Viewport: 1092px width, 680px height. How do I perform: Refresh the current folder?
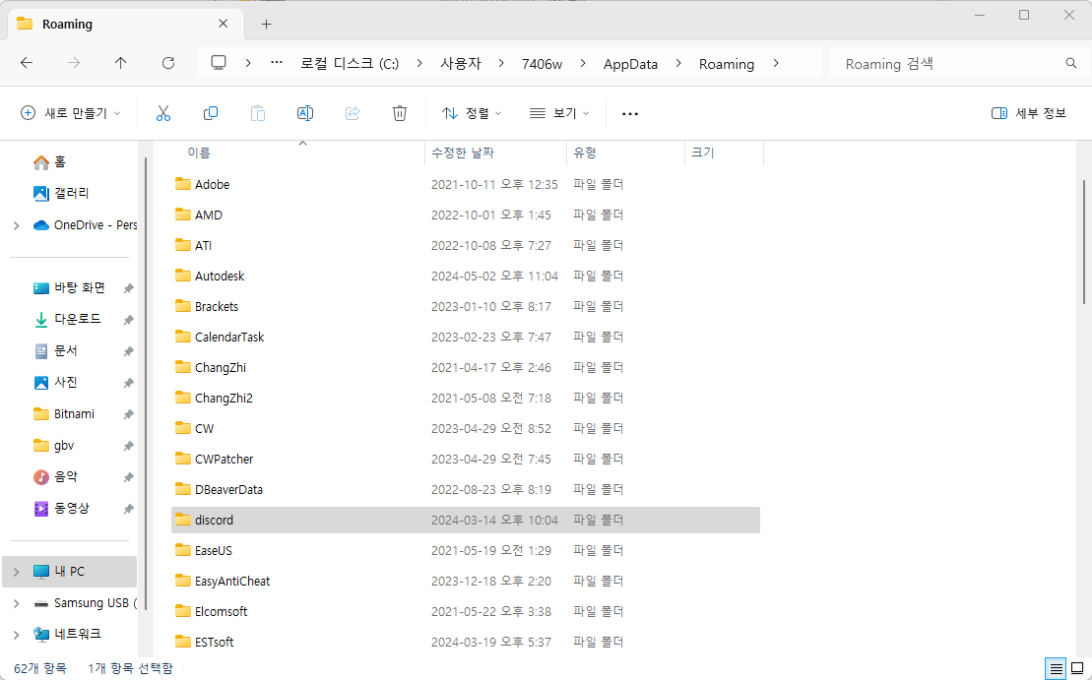pyautogui.click(x=167, y=63)
